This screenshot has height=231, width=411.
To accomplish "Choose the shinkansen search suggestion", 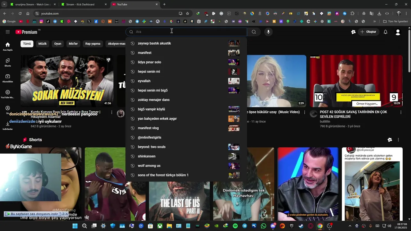I will click(186, 156).
